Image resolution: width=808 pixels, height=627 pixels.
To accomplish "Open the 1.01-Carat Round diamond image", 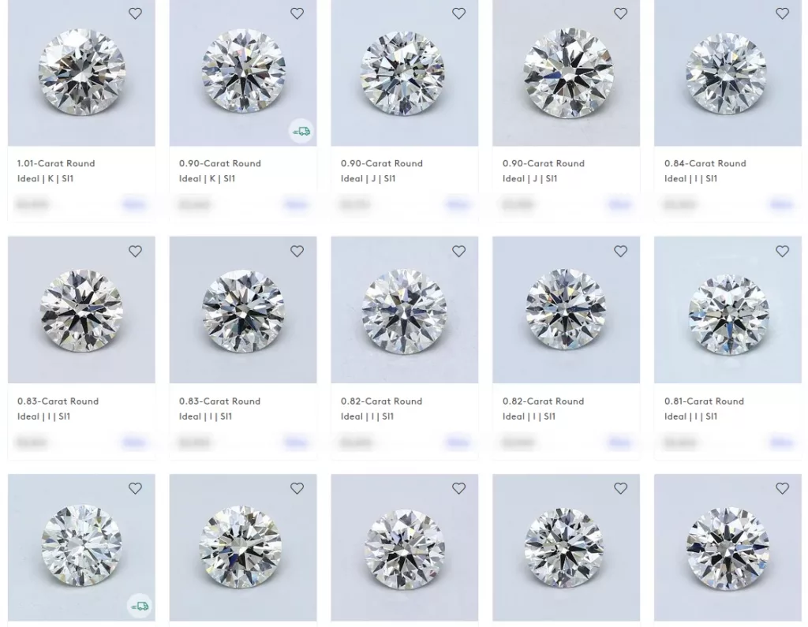I will point(81,73).
